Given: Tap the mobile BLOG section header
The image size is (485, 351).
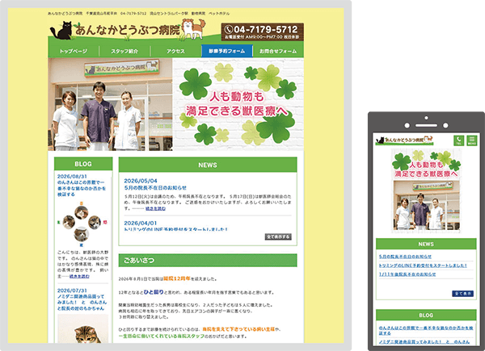Looking at the screenshot, I should pyautogui.click(x=426, y=315).
